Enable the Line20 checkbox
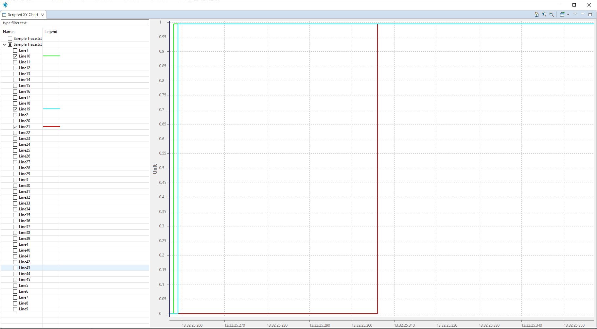This screenshot has height=329, width=597. [15, 121]
